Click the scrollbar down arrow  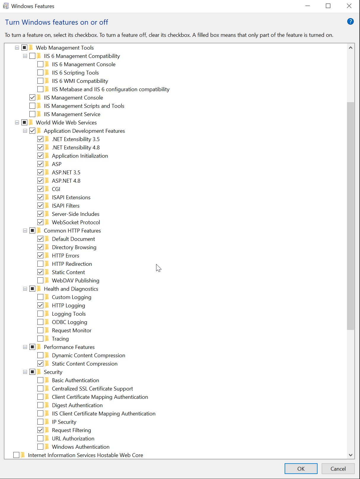pyautogui.click(x=351, y=455)
